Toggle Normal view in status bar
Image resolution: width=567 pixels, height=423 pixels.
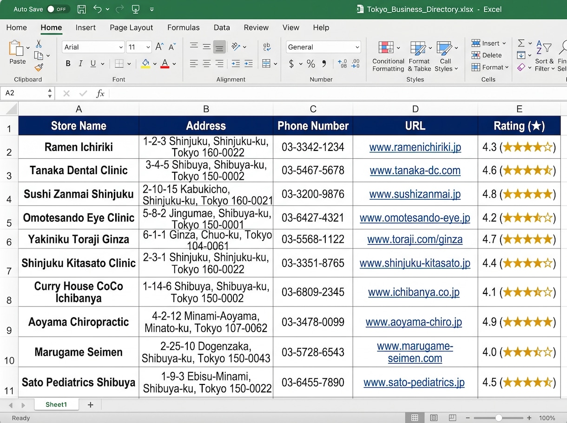pos(415,418)
